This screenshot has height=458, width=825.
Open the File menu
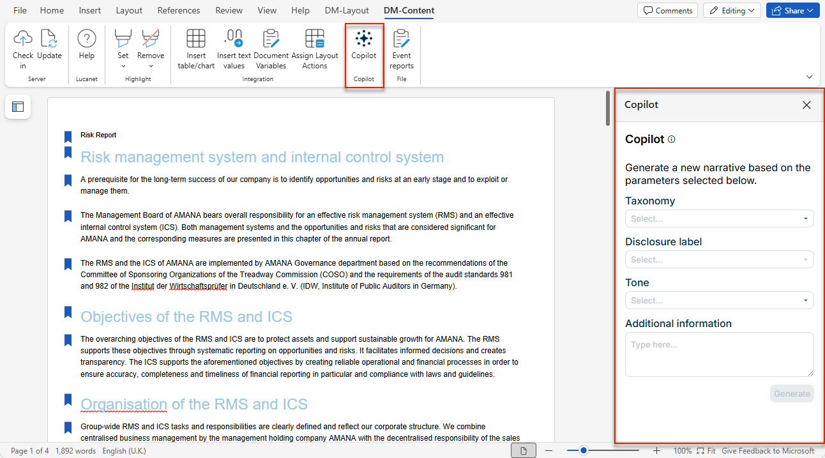coord(20,10)
